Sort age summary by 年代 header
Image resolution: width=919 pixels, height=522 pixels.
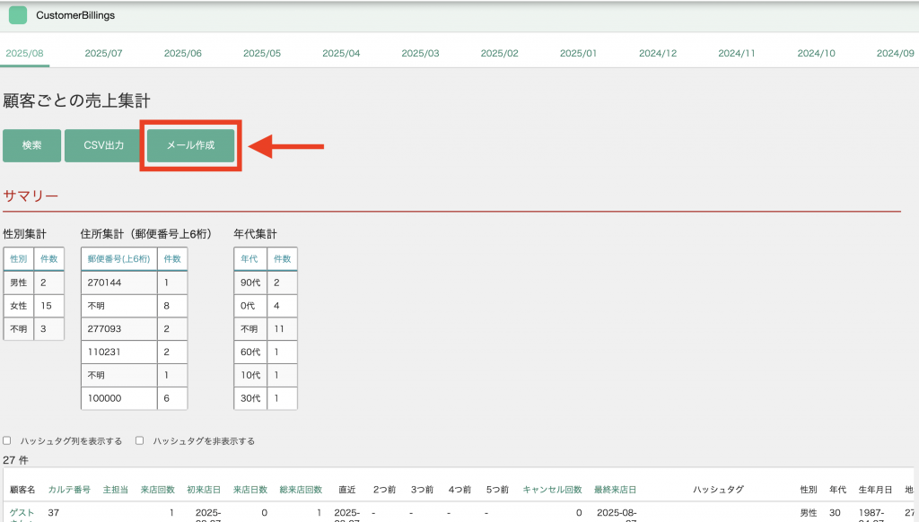tap(249, 258)
